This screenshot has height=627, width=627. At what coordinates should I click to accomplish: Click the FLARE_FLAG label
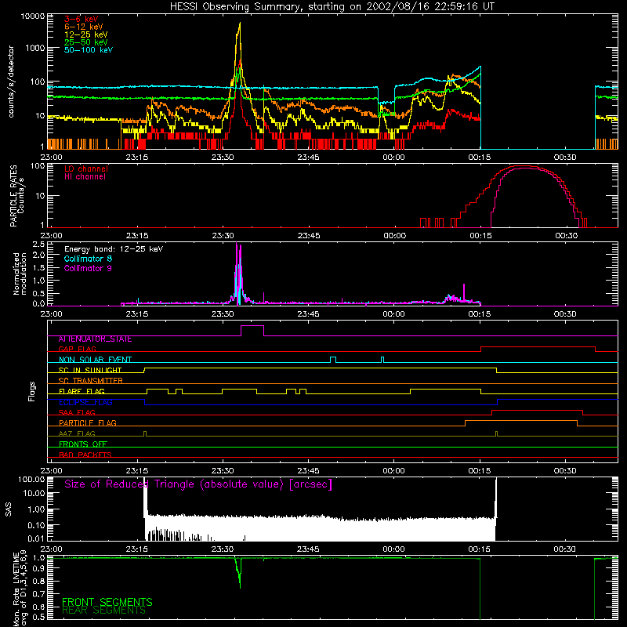[82, 391]
